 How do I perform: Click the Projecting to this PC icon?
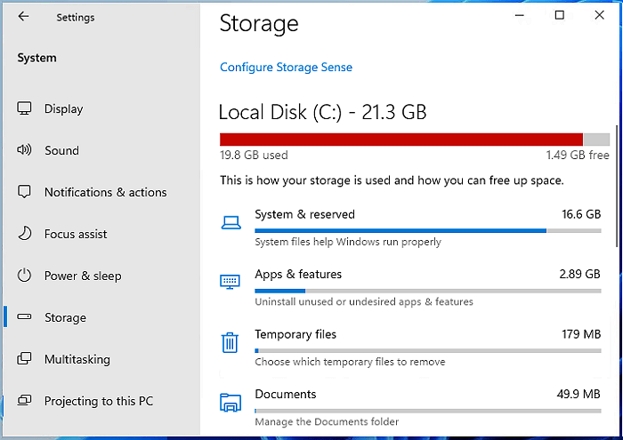tap(25, 401)
